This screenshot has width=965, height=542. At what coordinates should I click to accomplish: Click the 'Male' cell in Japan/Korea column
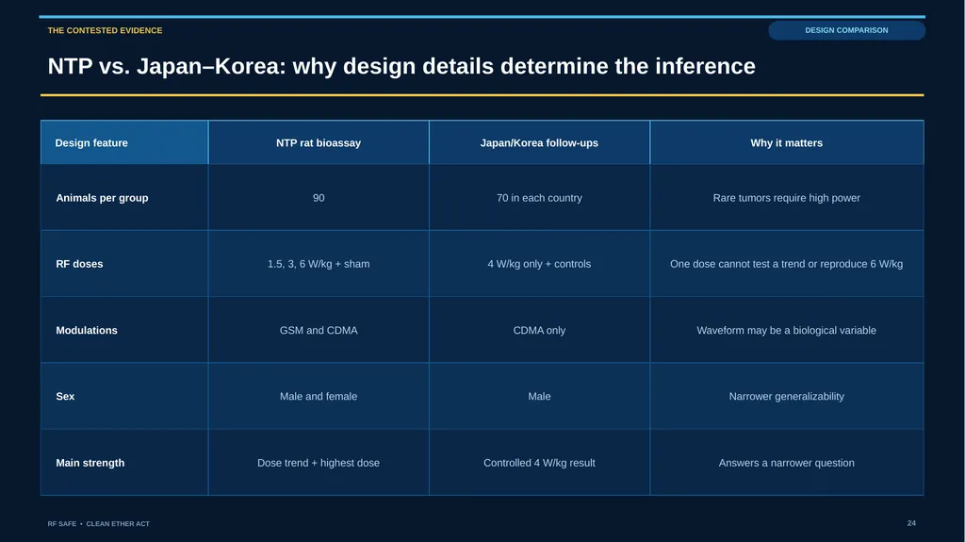point(539,396)
